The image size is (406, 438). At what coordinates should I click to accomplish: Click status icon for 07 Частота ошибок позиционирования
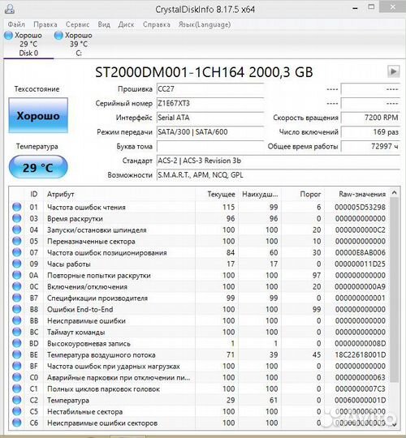pyautogui.click(x=17, y=252)
